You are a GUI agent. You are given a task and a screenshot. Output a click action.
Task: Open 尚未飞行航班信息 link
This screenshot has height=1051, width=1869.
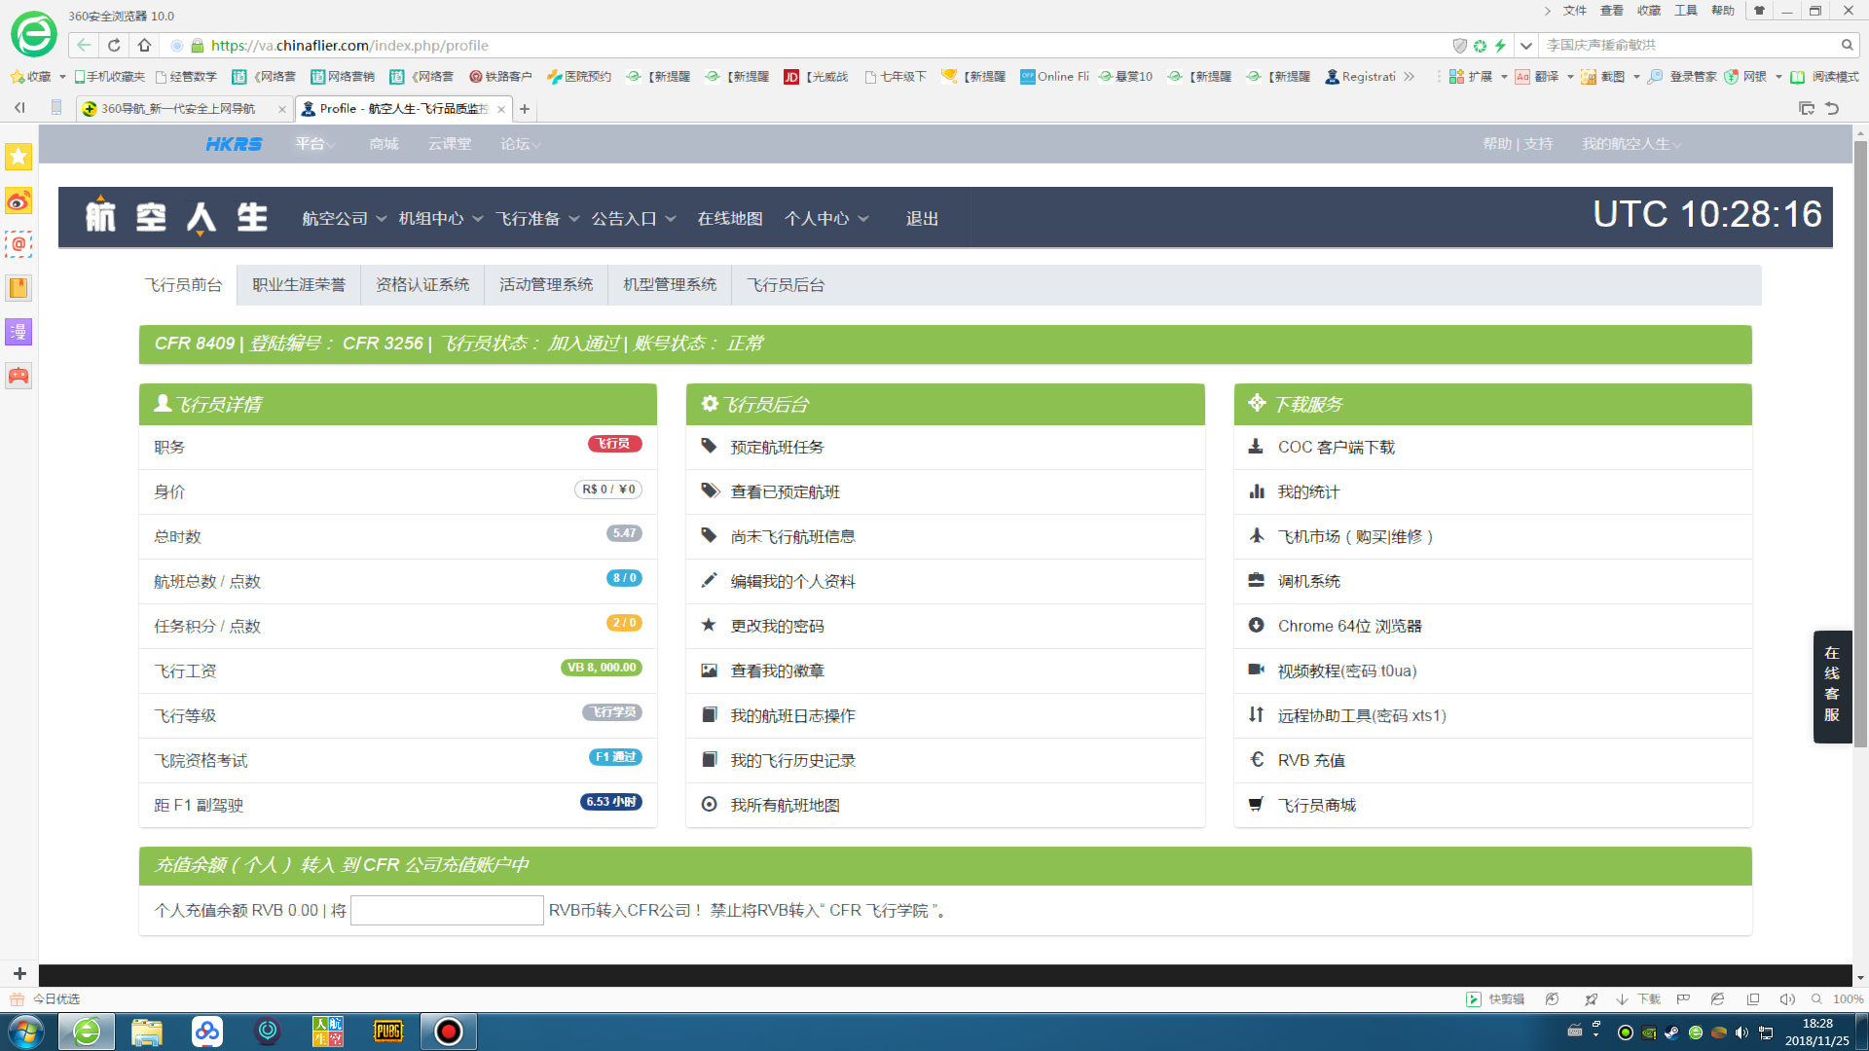pyautogui.click(x=792, y=536)
